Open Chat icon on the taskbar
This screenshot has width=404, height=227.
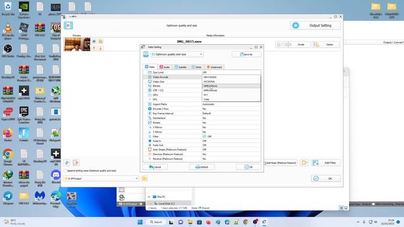[x=181, y=222]
